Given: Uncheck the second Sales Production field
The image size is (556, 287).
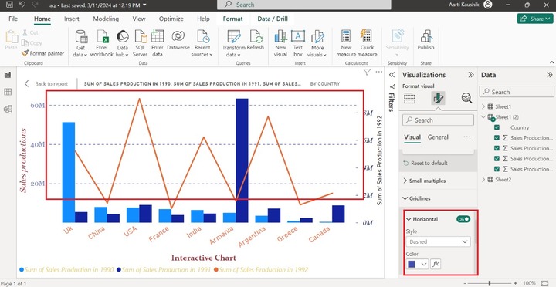Looking at the screenshot, I should click(497, 148).
